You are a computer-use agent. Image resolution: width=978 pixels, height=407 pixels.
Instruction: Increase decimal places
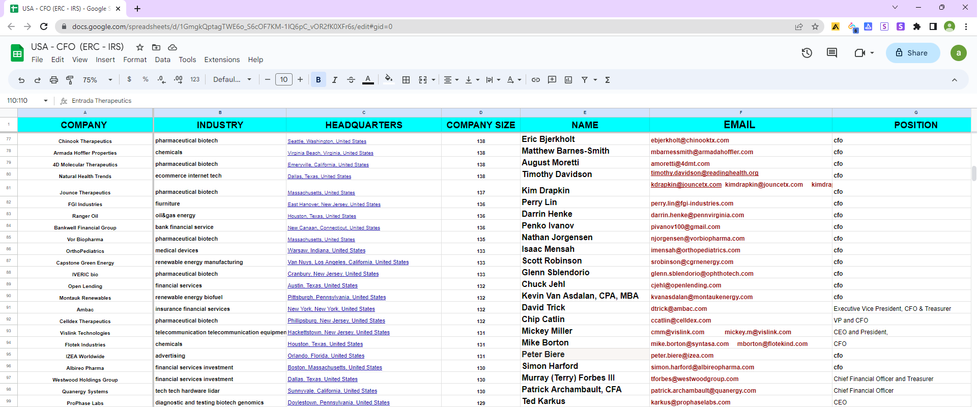point(178,79)
